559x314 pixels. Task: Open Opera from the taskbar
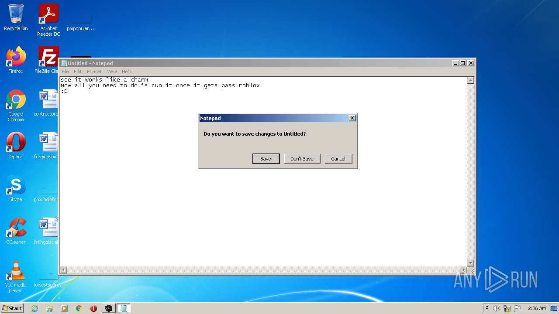click(93, 308)
